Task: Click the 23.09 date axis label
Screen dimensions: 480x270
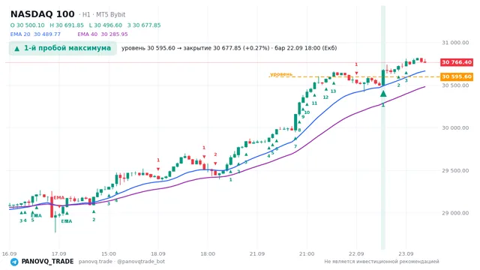Action: 406,253
